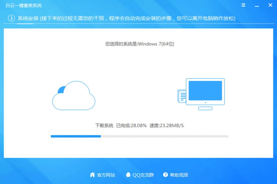
Task: Click the home icon next to 官方网站
Action: pos(92,175)
